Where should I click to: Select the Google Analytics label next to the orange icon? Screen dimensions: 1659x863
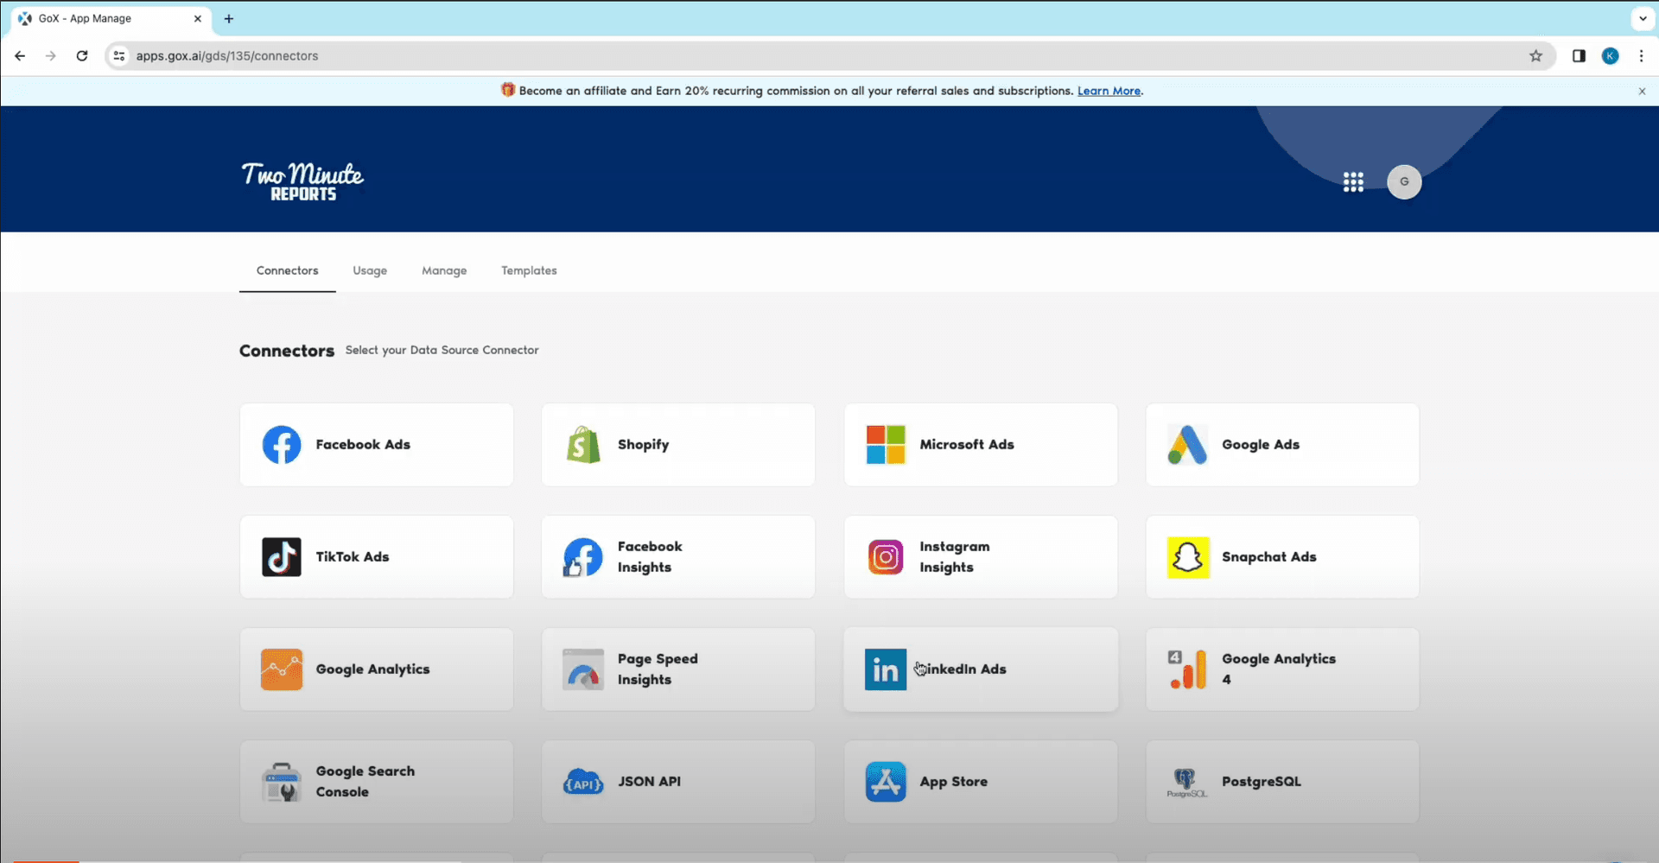pos(372,669)
